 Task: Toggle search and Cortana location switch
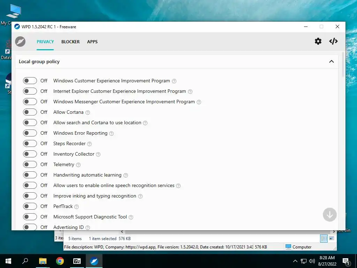point(30,122)
